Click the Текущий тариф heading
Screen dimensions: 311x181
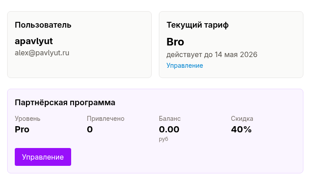click(x=197, y=25)
